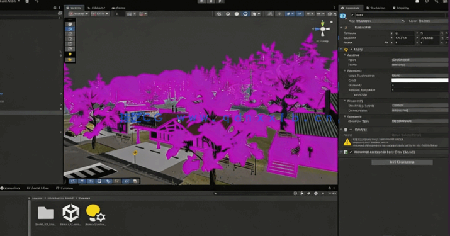Image resolution: width=450 pixels, height=236 pixels.
Task: Click the Step button at top center
Action: tap(220, 1)
